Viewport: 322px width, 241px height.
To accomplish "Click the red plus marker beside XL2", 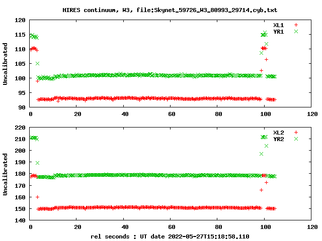I will (x=296, y=133).
